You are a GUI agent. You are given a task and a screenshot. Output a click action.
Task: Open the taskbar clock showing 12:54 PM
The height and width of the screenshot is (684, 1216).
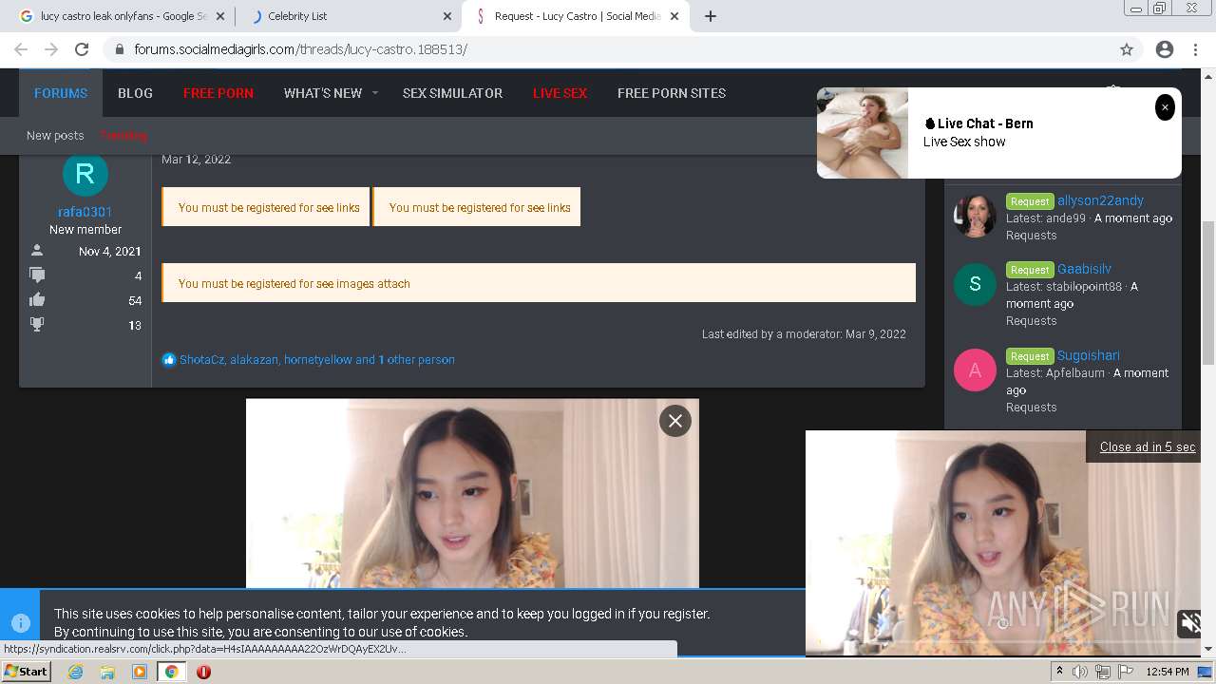[x=1168, y=672]
